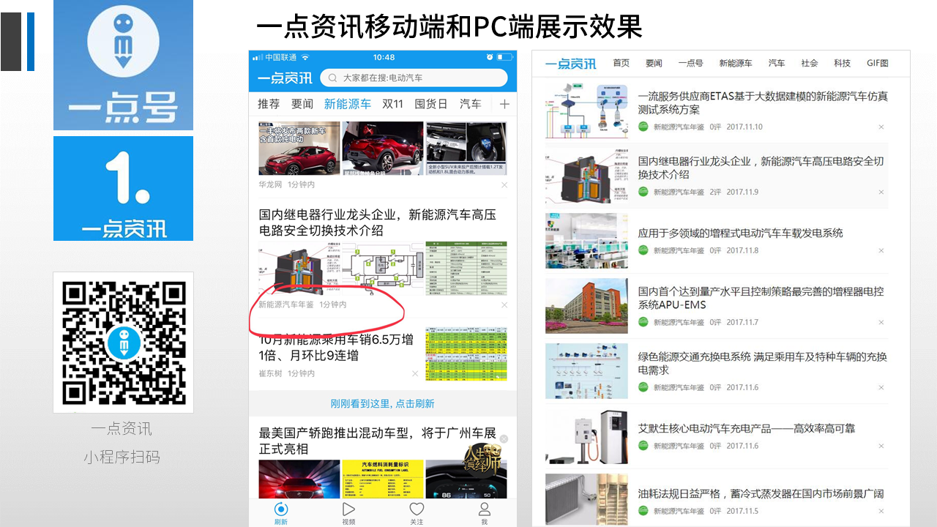Screen dimensions: 937x527
Task: Select the 汽车 tab in mobile app
Action: tap(470, 104)
